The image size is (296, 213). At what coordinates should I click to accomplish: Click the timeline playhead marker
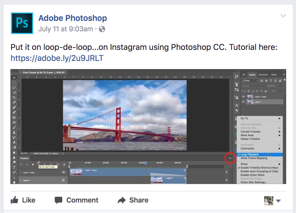(x=146, y=163)
